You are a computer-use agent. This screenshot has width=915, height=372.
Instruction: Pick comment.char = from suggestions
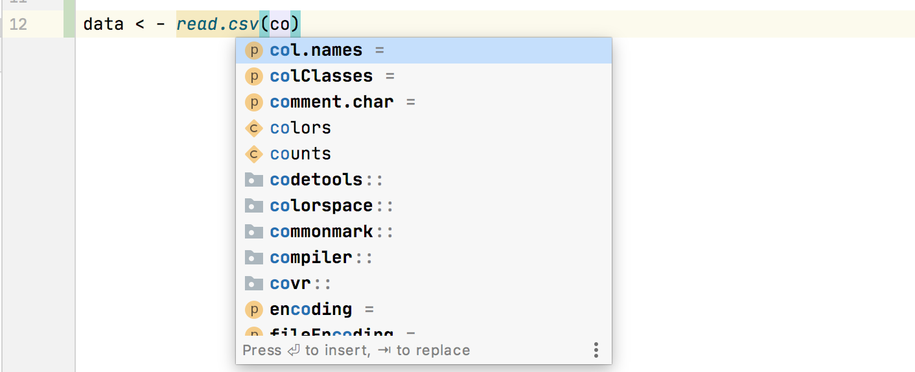pos(424,102)
